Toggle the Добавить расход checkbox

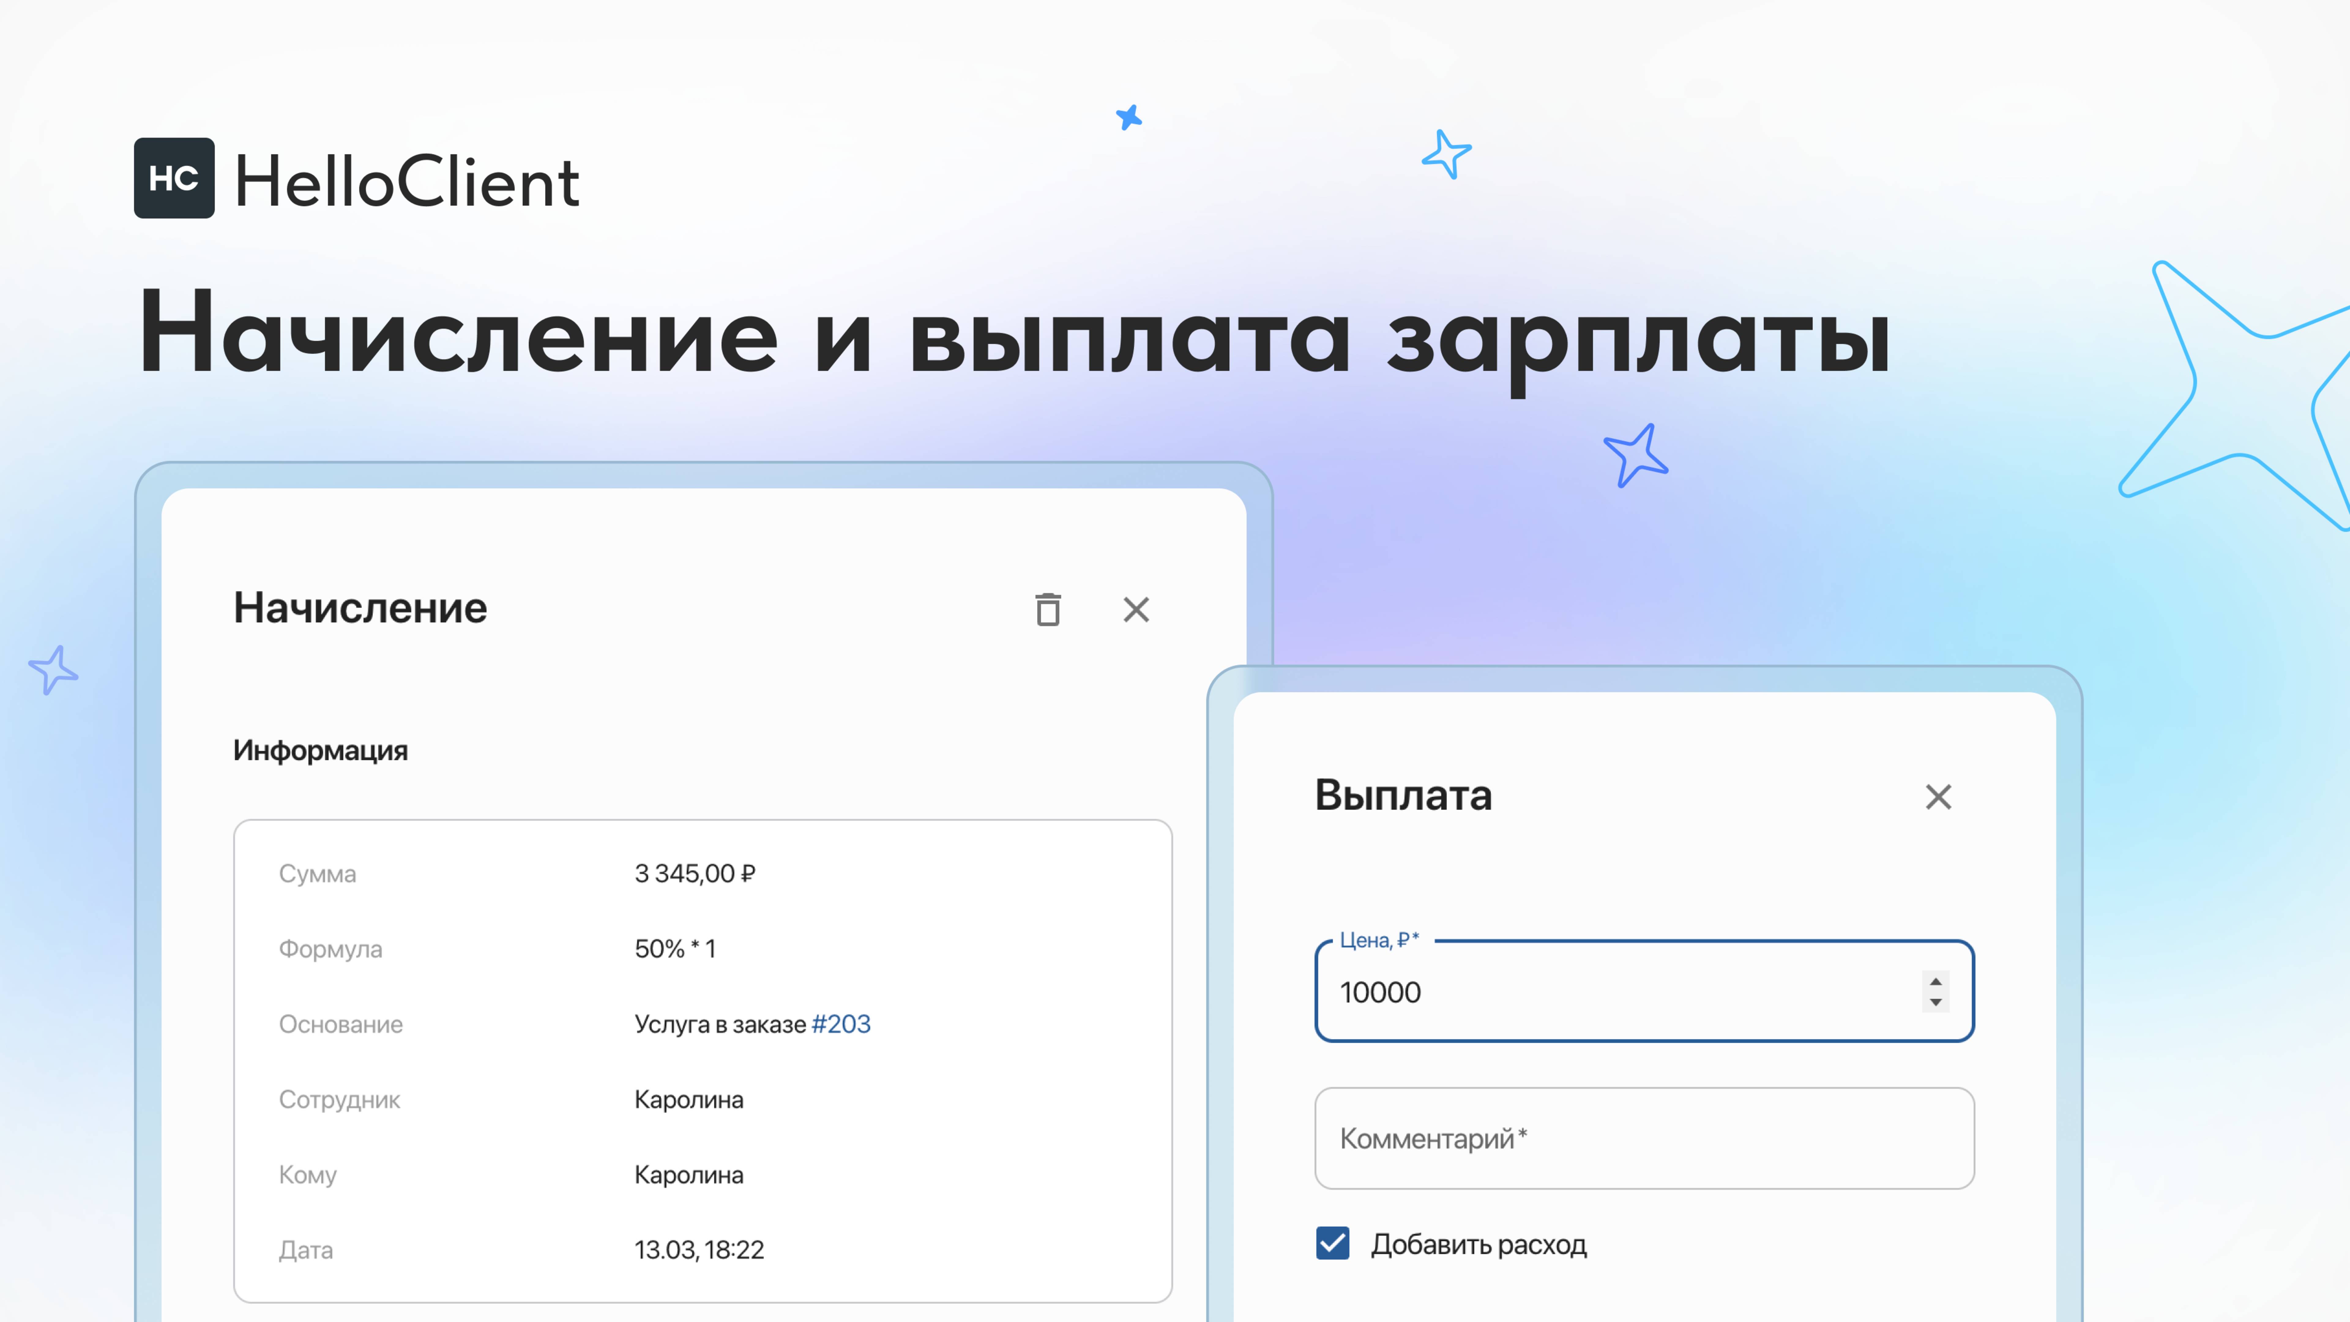coord(1333,1243)
